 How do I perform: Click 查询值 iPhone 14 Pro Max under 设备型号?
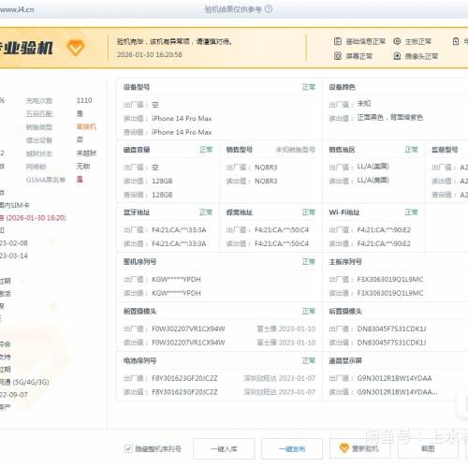pyautogui.click(x=182, y=132)
